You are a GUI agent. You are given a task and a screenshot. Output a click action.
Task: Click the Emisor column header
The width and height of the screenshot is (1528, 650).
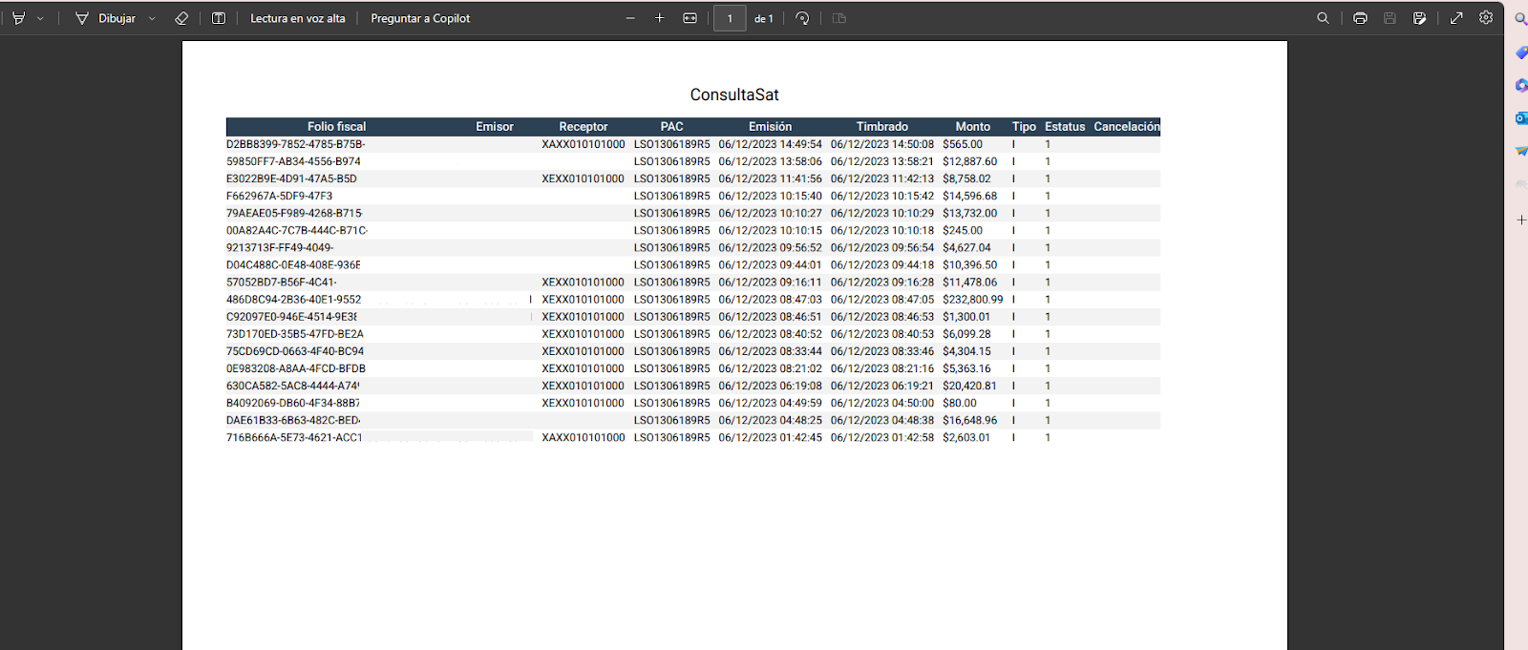(495, 126)
